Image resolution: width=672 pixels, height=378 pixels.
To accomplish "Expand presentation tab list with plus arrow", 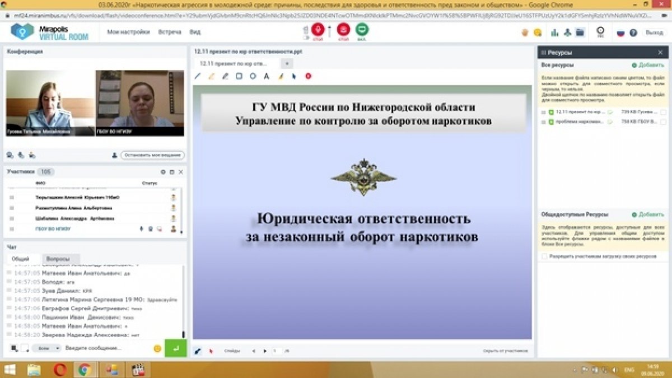I will (x=287, y=63).
